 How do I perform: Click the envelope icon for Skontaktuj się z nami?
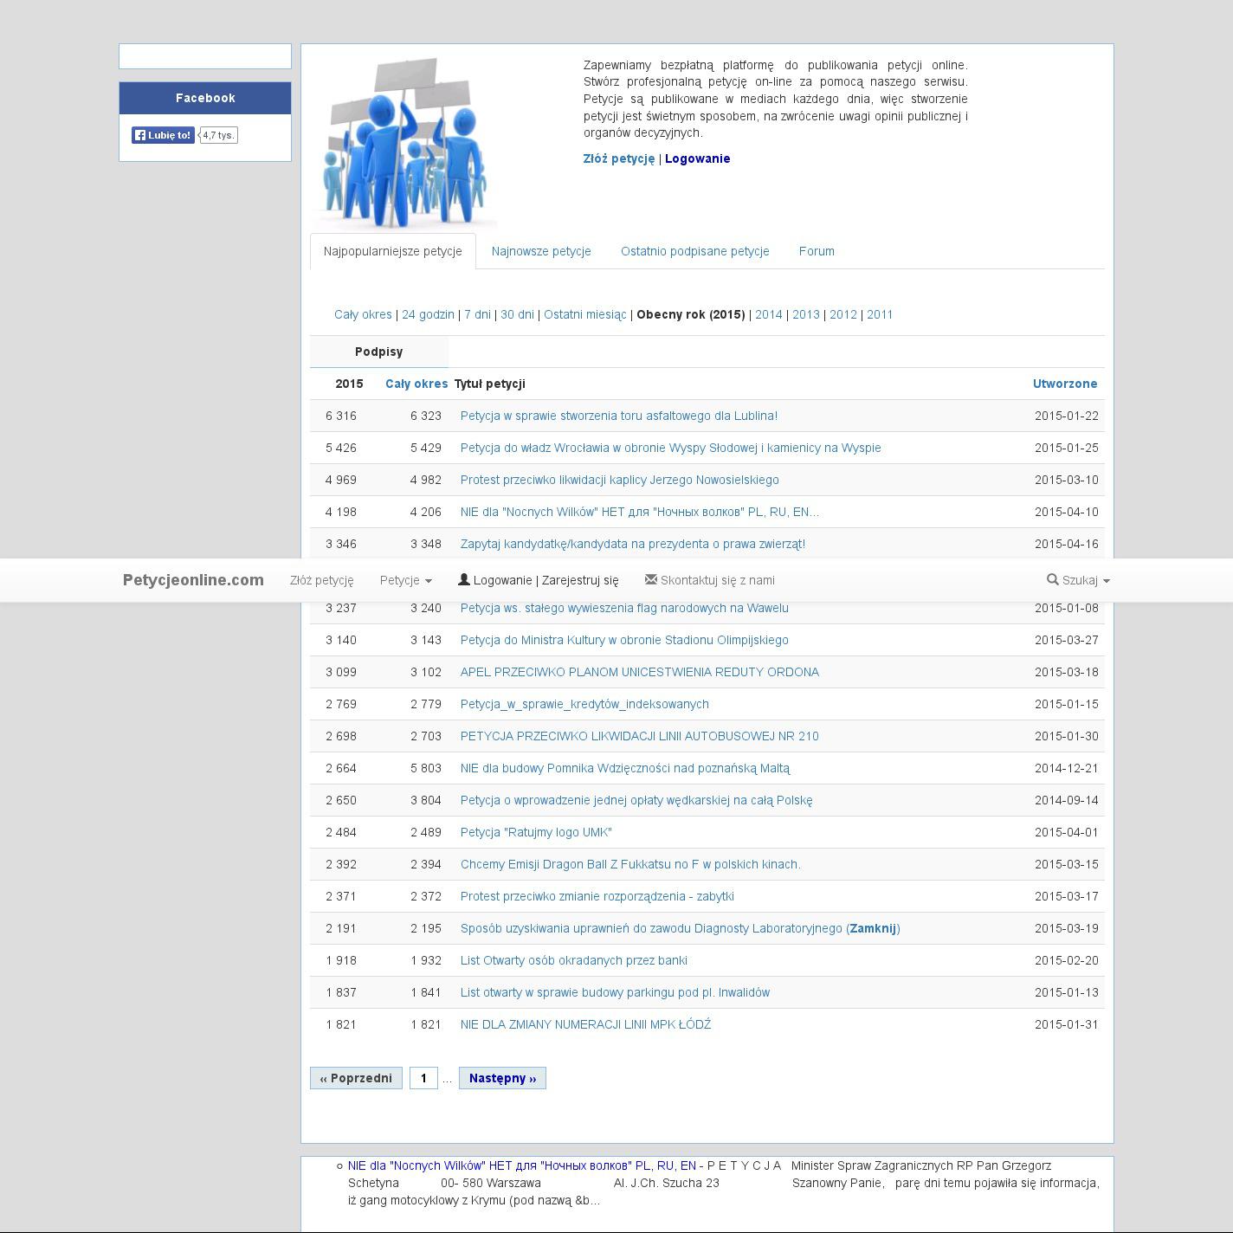coord(651,579)
